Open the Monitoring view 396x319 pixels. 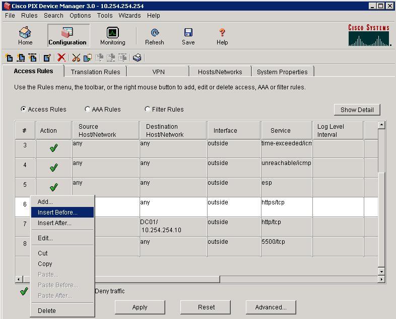click(113, 36)
